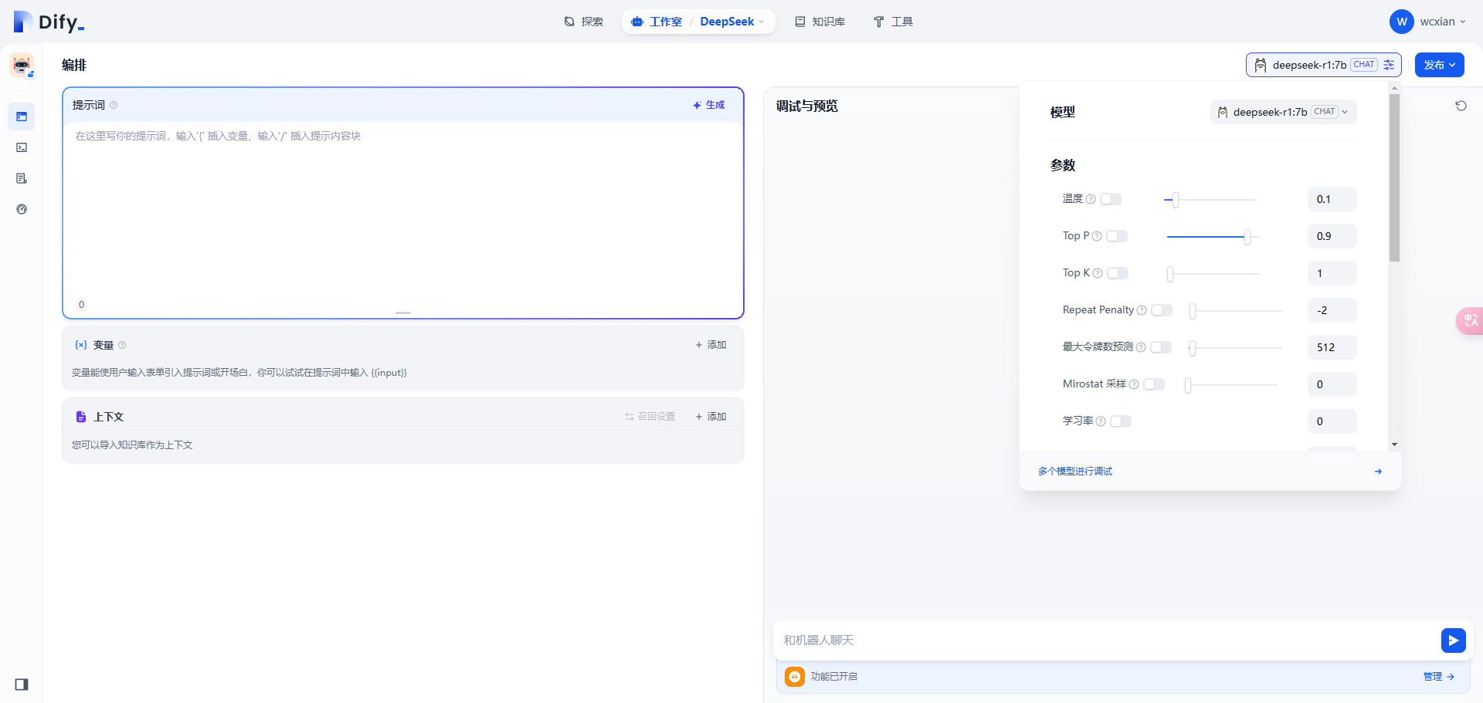The width and height of the screenshot is (1483, 703).
Task: Switch to the 工作室 studio tab
Action: [657, 22]
